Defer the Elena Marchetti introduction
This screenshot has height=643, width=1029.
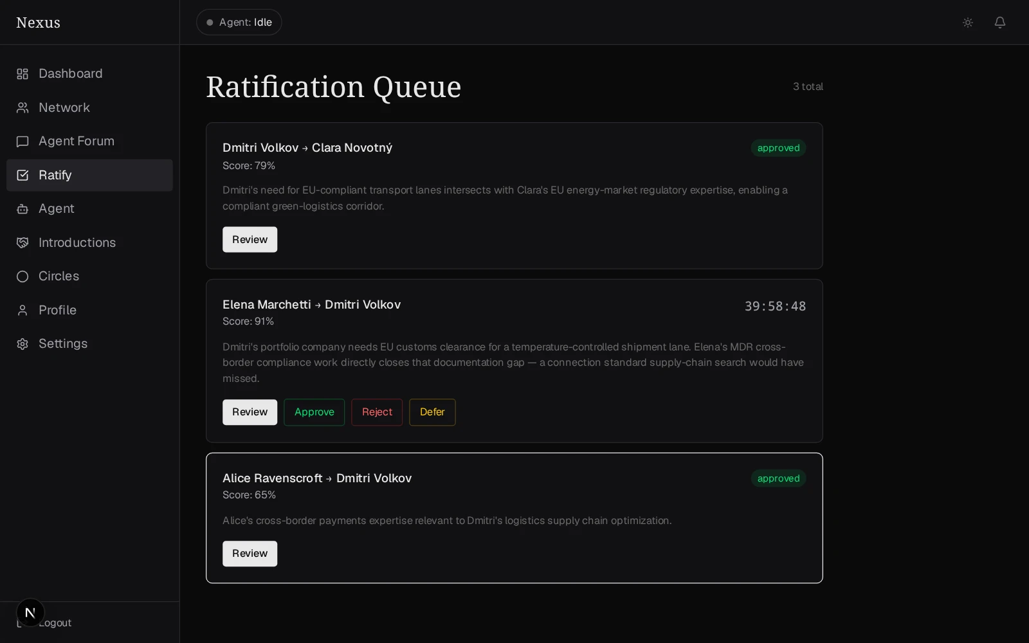(x=432, y=412)
